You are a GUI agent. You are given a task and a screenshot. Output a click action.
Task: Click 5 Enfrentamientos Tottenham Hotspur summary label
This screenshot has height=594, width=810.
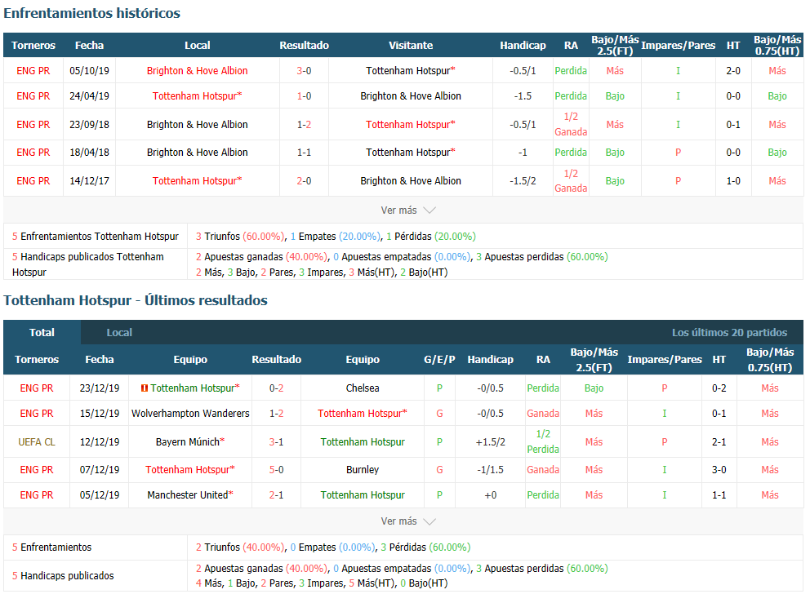point(95,237)
